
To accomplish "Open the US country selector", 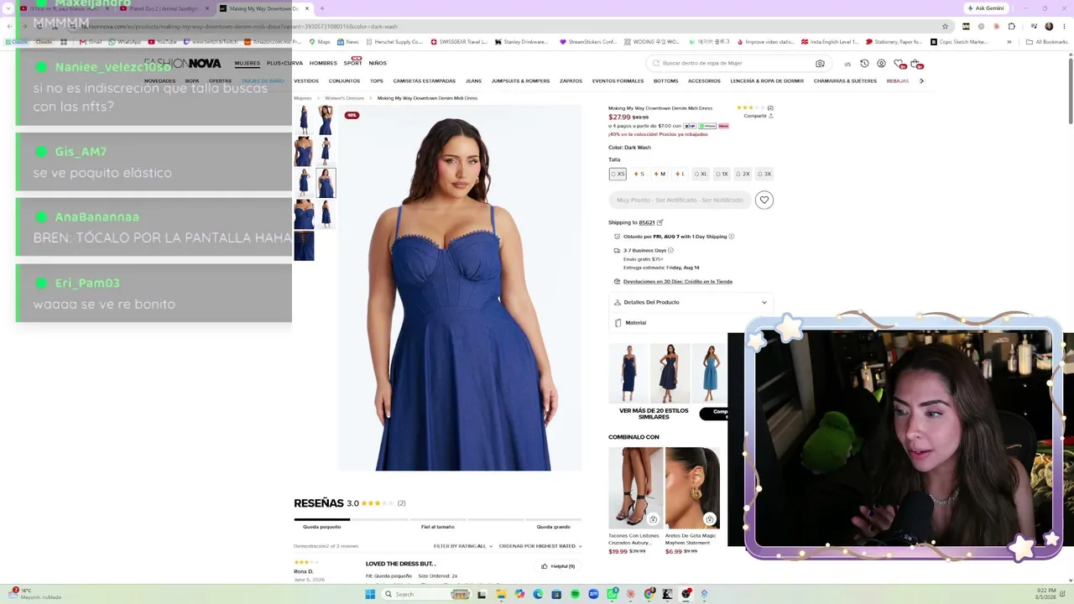I will (x=847, y=64).
